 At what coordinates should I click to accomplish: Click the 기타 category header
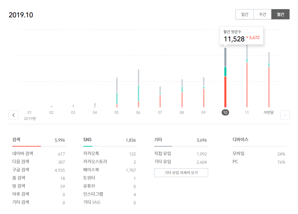coord(158,140)
